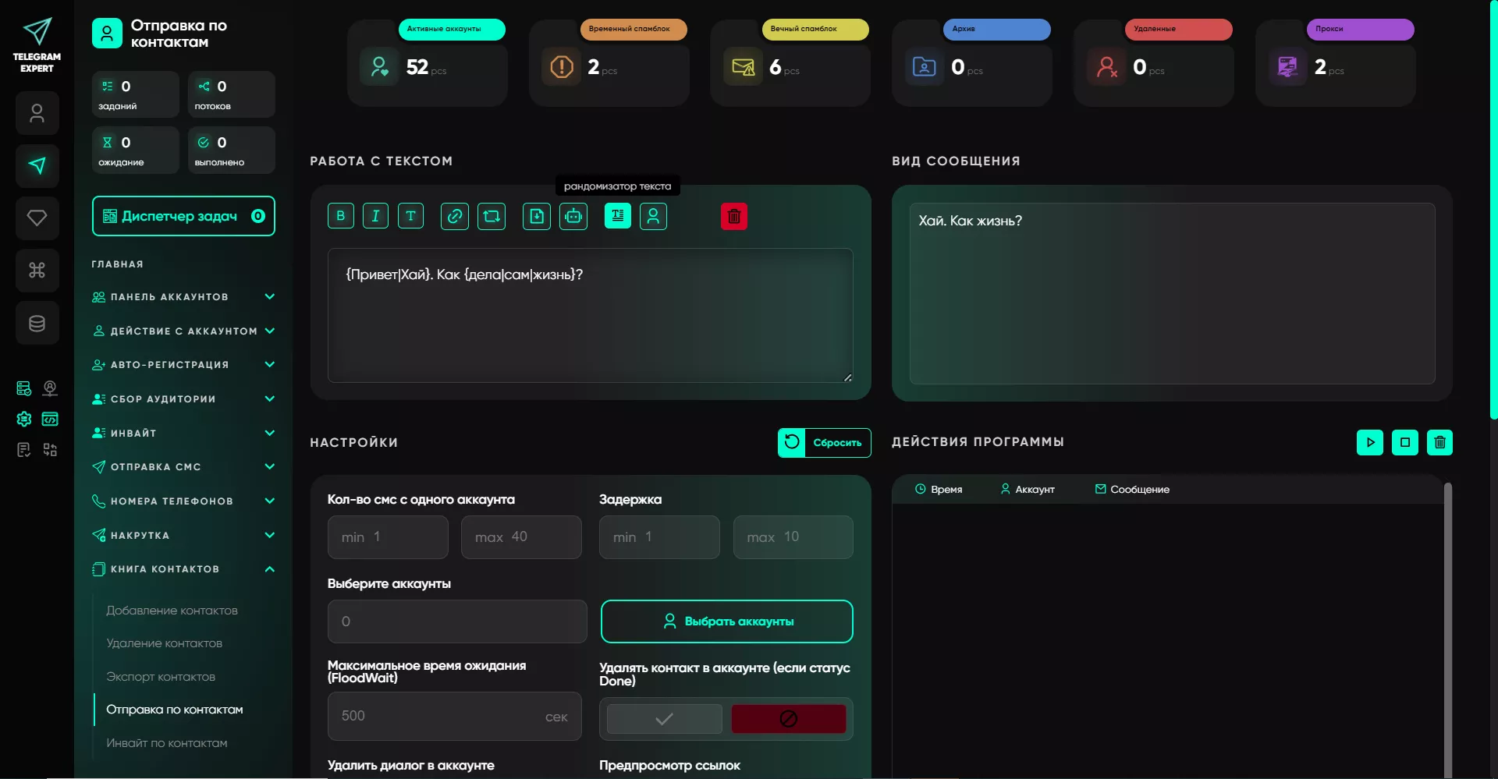The width and height of the screenshot is (1498, 779).
Task: Open the Диспетчер задач button
Action: click(x=183, y=216)
